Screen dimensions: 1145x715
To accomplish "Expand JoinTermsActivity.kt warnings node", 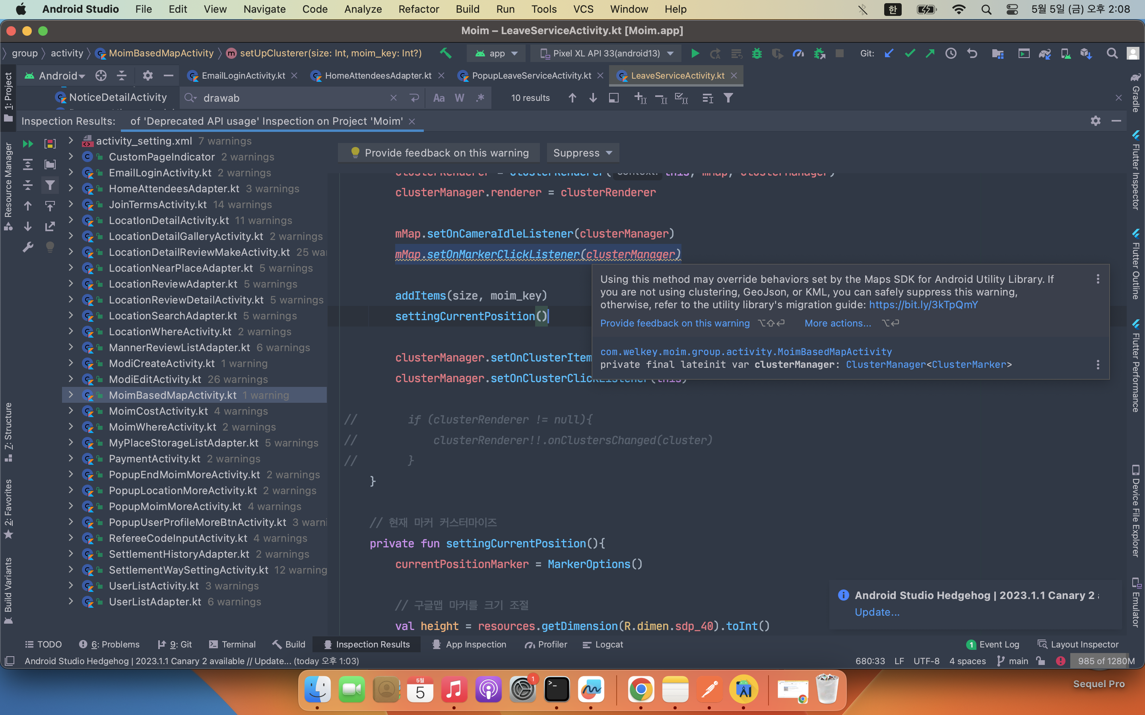I will click(x=70, y=204).
